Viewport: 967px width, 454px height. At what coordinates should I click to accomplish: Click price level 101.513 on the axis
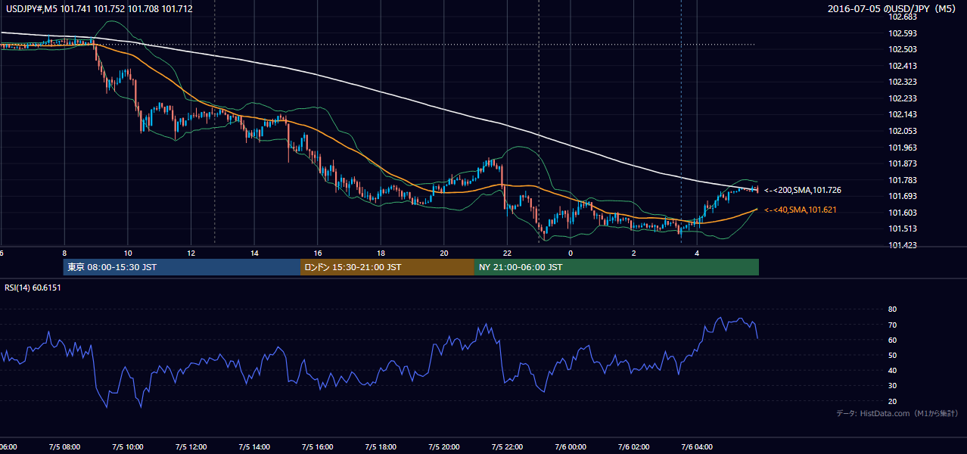click(902, 229)
